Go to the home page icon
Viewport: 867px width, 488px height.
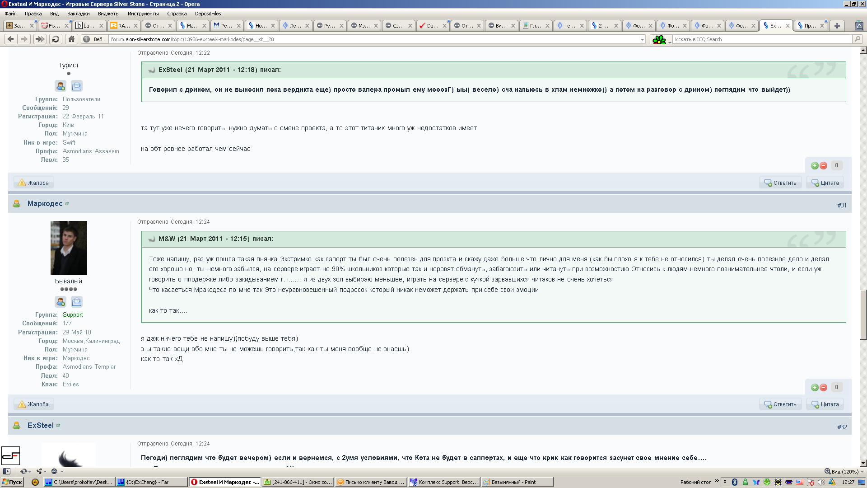(x=71, y=39)
